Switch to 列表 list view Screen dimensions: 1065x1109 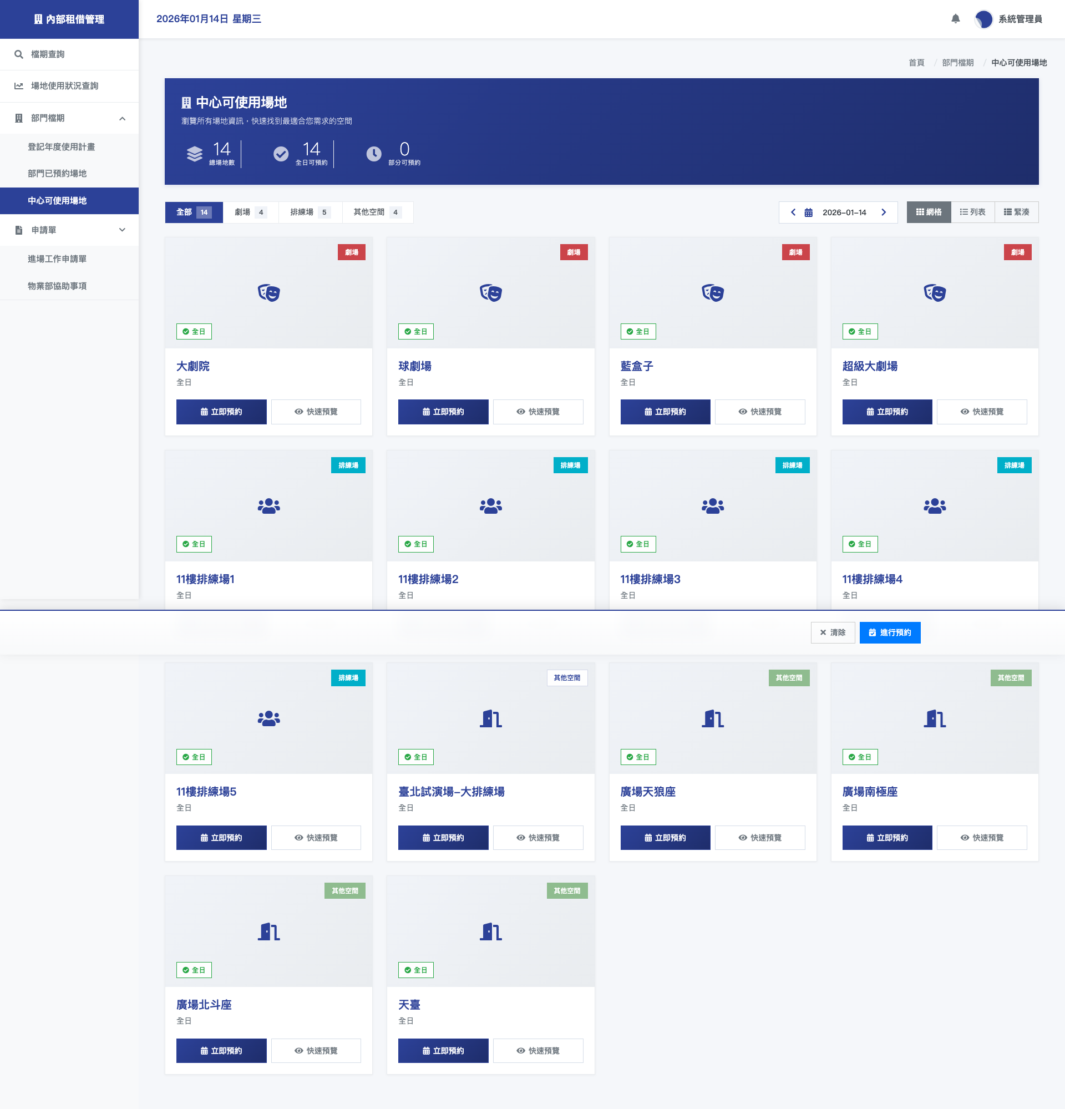pyautogui.click(x=973, y=212)
